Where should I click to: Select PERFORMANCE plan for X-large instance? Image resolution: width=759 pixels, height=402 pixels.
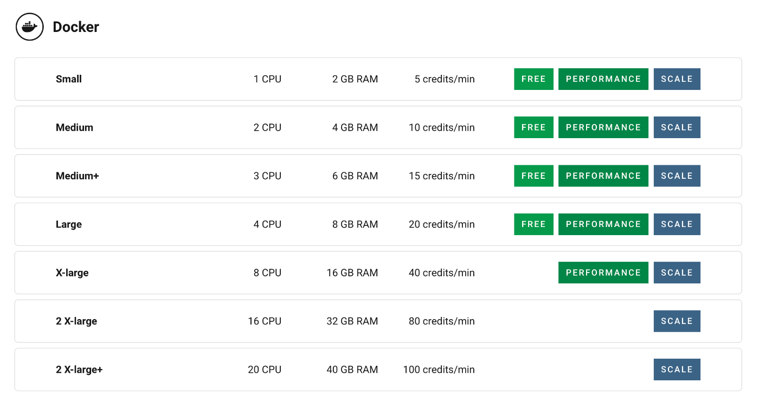603,273
